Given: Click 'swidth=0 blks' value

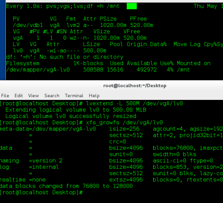Looking at the screenshot, I should 174,154.
